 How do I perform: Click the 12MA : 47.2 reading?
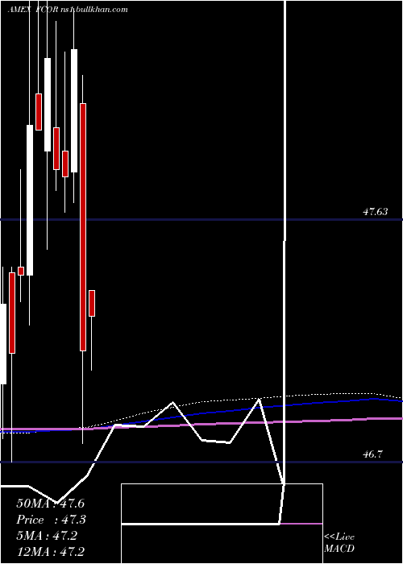click(51, 552)
